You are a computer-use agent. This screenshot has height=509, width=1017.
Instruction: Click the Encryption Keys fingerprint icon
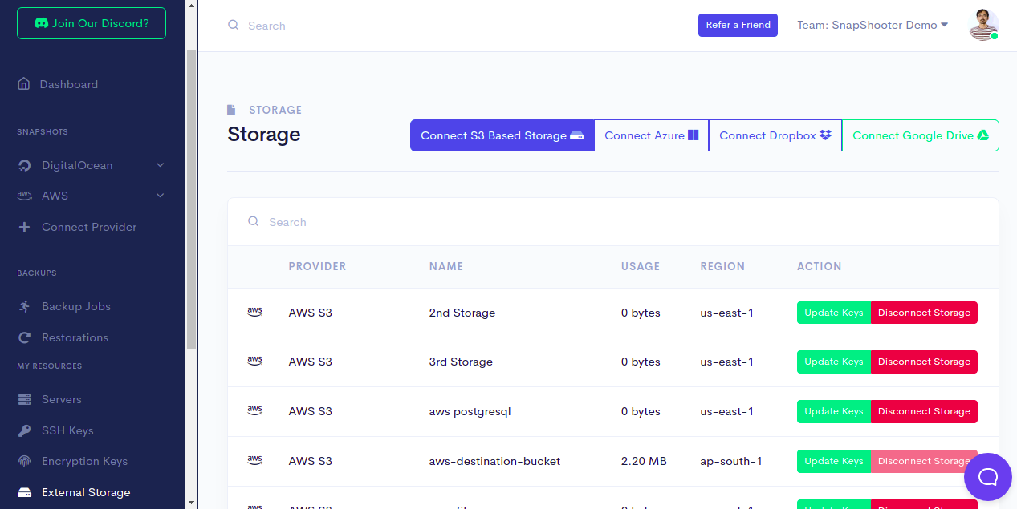coord(25,461)
